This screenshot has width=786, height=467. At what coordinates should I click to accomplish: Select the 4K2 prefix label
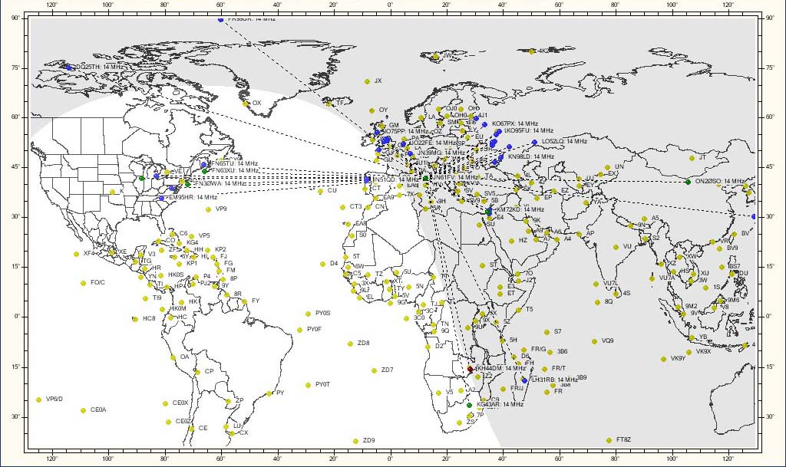click(543, 51)
